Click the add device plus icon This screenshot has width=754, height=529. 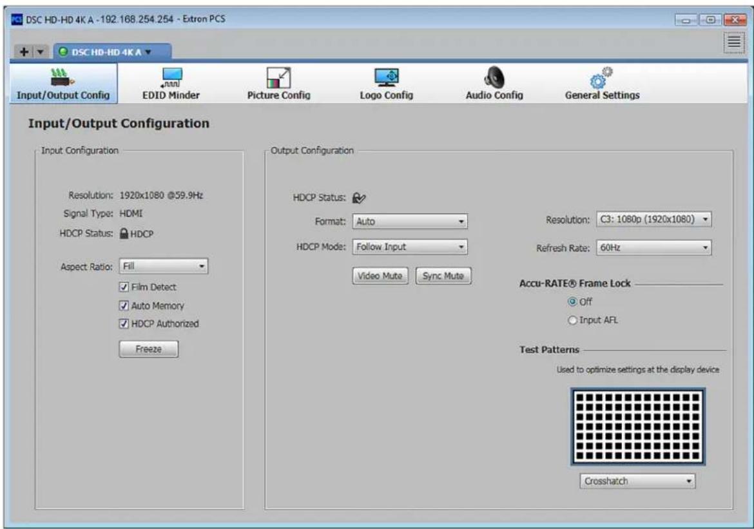point(24,52)
